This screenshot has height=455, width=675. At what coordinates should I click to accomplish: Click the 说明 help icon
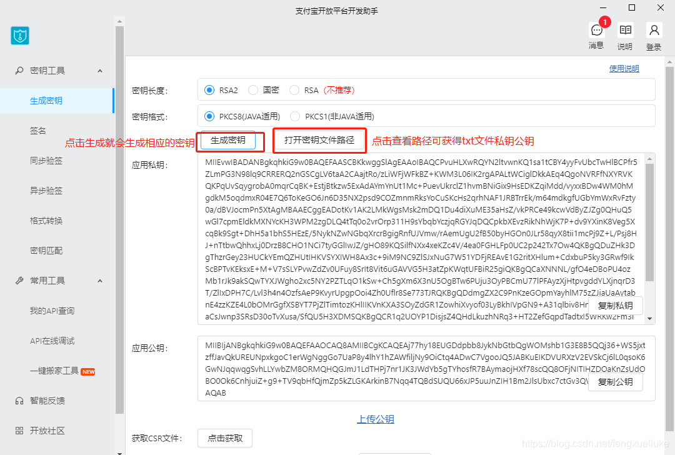[624, 29]
